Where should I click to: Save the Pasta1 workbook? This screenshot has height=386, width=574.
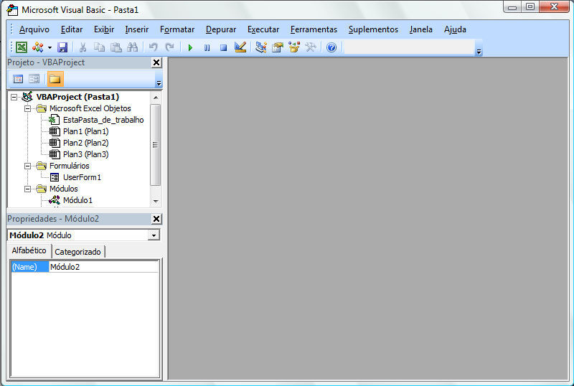(62, 47)
